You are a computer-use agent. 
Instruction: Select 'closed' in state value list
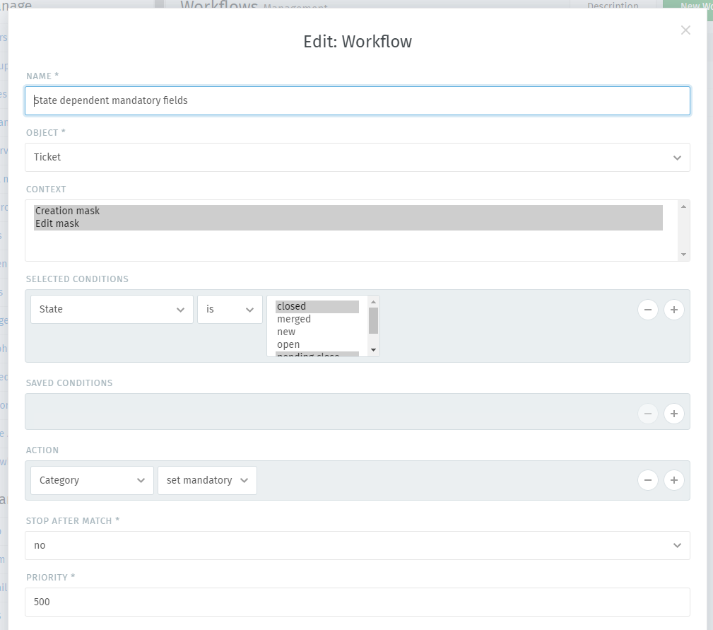(x=317, y=307)
